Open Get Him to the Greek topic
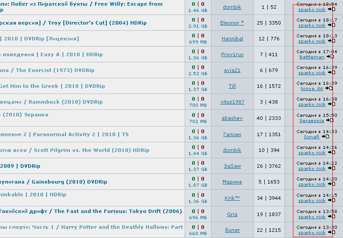This screenshot has width=343, height=238. [52, 86]
